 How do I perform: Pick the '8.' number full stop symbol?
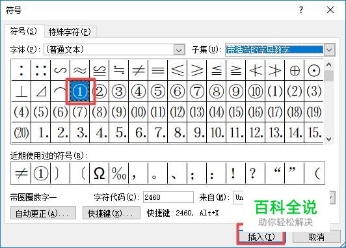177,133
